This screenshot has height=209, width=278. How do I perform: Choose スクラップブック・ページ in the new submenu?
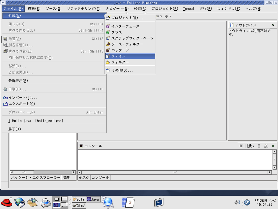coord(130,38)
